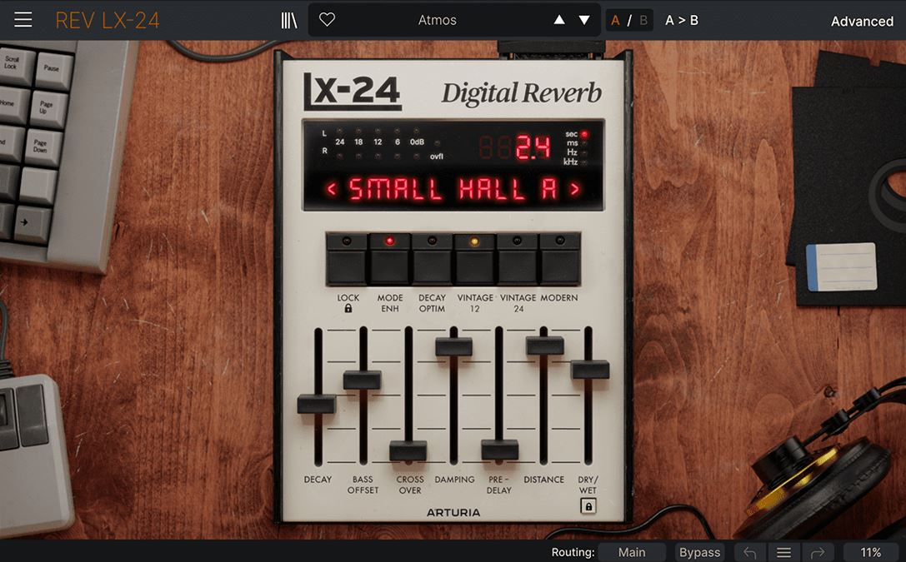Click the PRE-DELAY slider handle
Viewport: 906px width, 562px height.
pos(500,450)
